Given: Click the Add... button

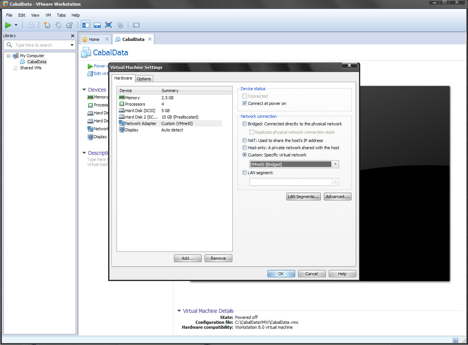Looking at the screenshot, I should click(x=188, y=258).
